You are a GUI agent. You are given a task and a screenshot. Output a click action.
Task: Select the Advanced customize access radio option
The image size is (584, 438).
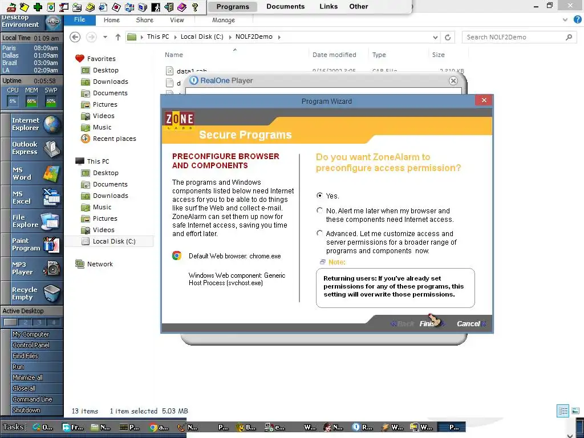(319, 233)
